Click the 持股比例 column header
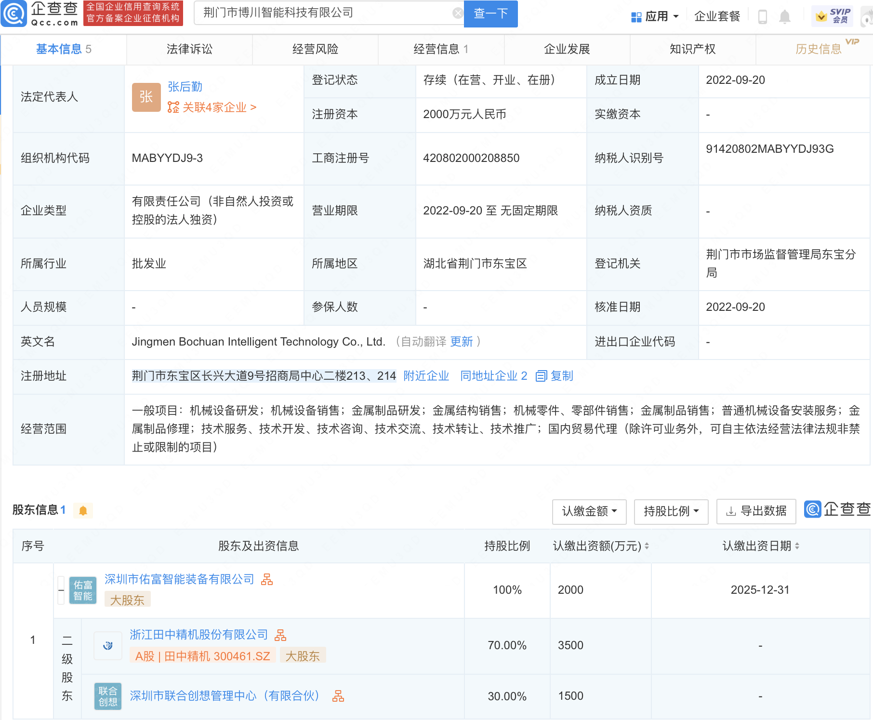 [507, 546]
